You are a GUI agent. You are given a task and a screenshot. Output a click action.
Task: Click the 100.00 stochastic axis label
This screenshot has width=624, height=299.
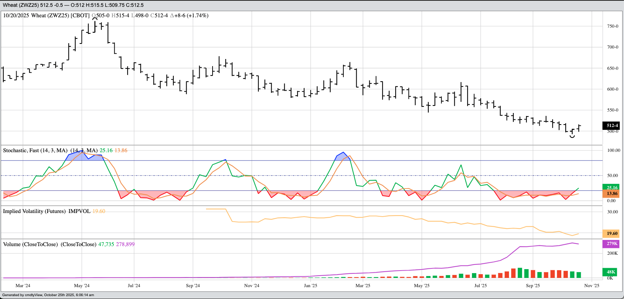coord(614,150)
